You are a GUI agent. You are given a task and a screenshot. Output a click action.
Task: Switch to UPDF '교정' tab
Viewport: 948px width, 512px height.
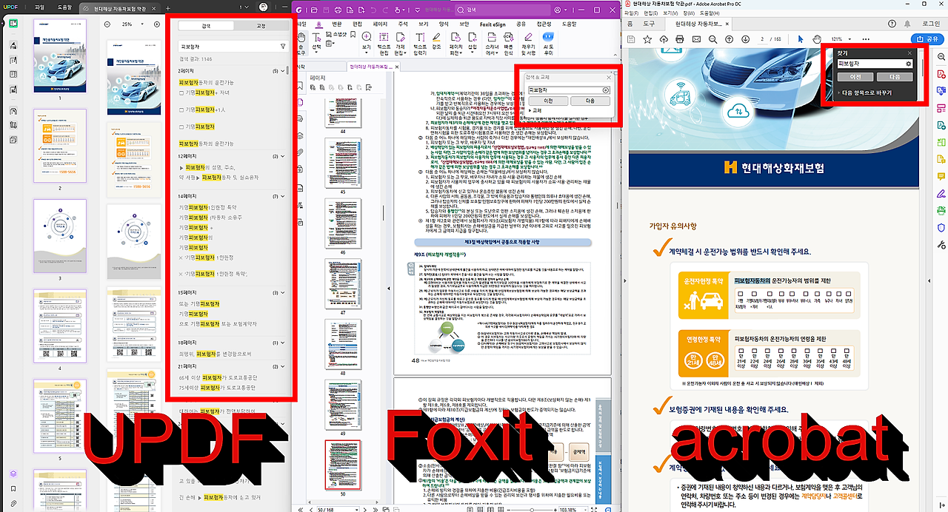click(x=261, y=26)
